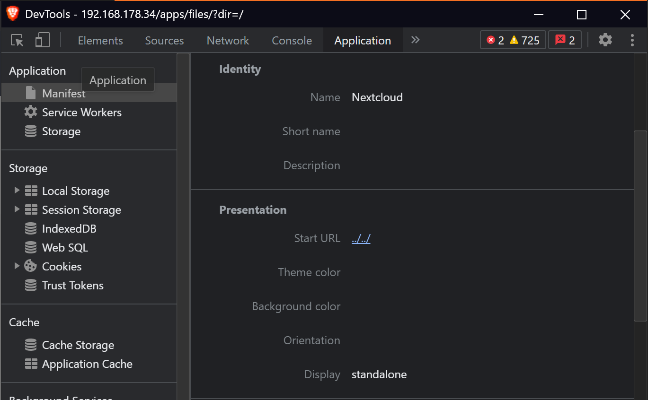Screen dimensions: 648x400
Task: Select Manifest in the sidebar
Action: 89,93
